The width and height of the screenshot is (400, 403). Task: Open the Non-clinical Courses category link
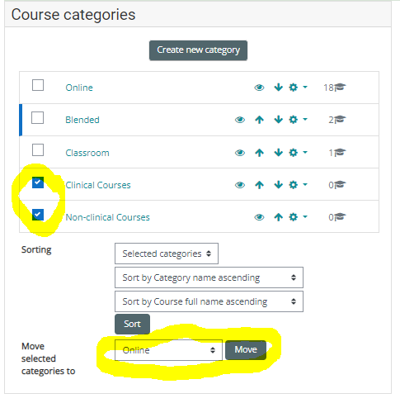tap(107, 217)
